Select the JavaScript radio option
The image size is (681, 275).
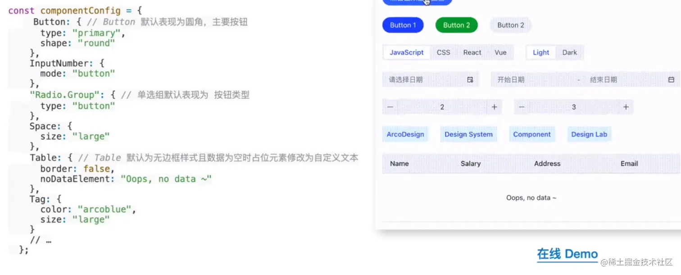[407, 52]
